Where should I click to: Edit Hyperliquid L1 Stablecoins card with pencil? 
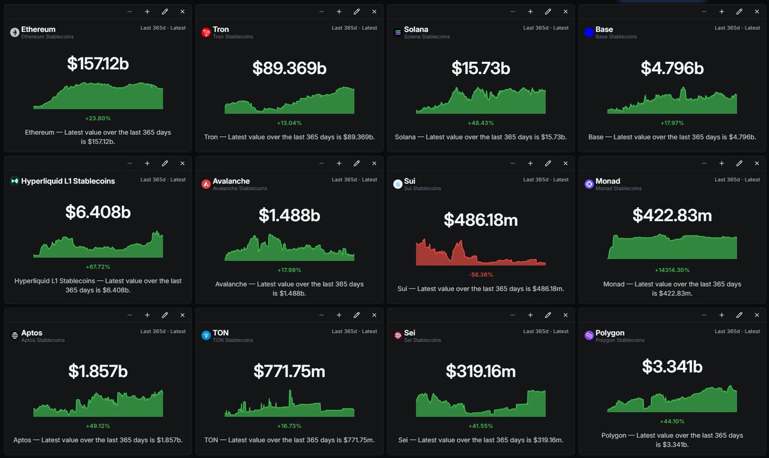[x=165, y=164]
